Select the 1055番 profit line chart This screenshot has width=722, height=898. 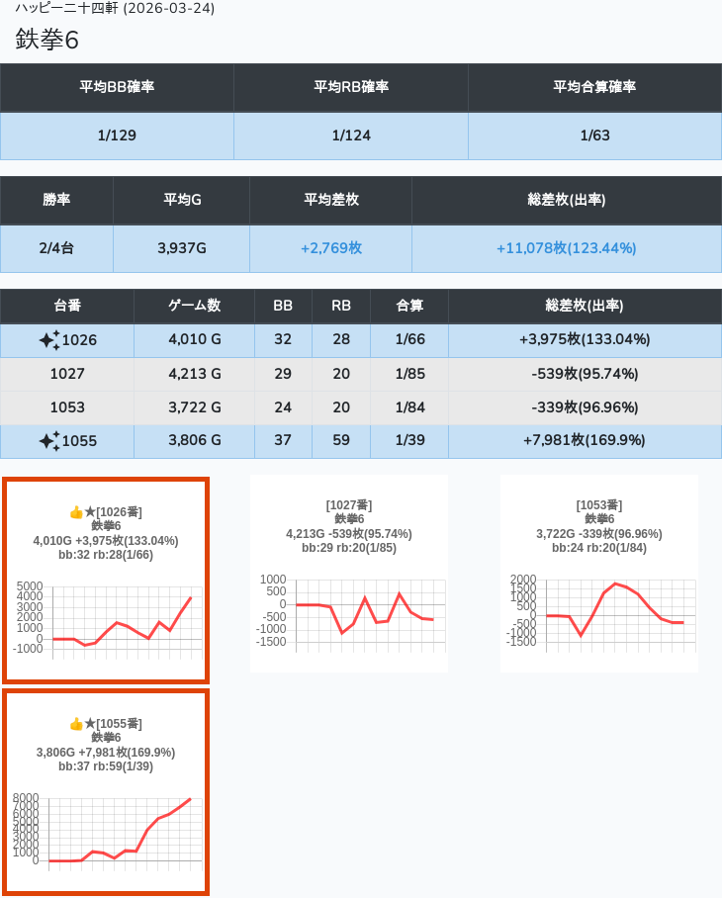(x=108, y=831)
